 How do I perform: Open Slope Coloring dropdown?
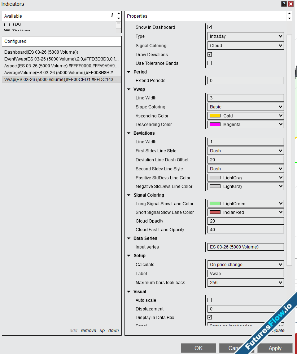[245, 107]
